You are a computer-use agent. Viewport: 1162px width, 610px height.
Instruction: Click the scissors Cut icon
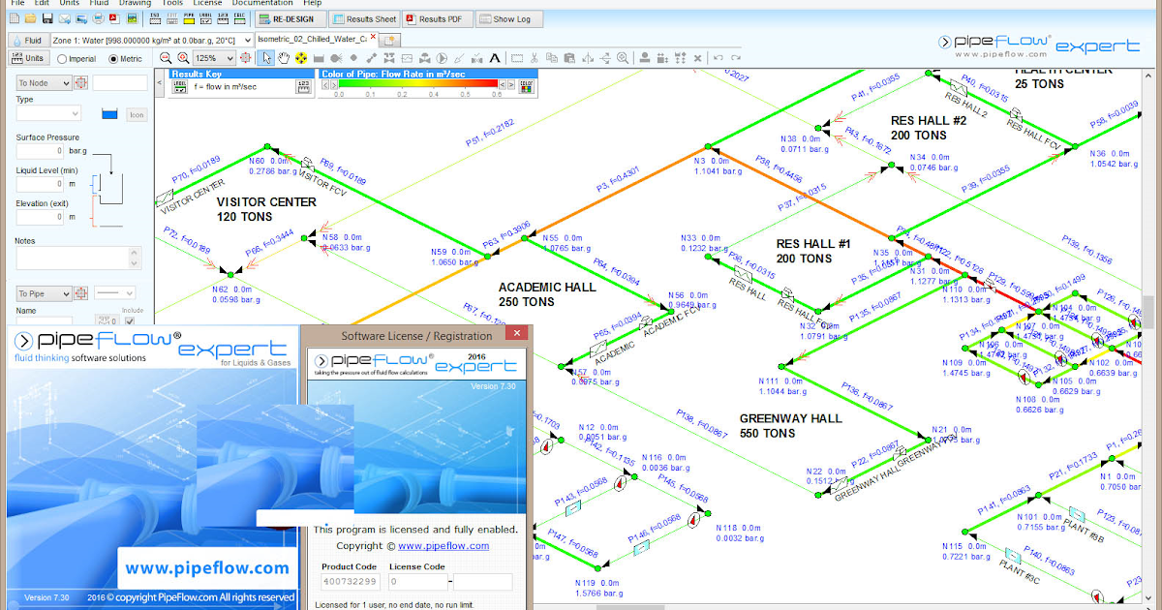(534, 58)
